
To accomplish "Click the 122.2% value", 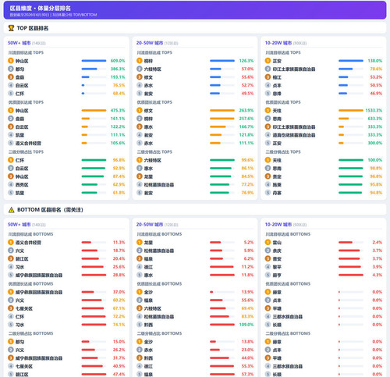I will 118,126.
